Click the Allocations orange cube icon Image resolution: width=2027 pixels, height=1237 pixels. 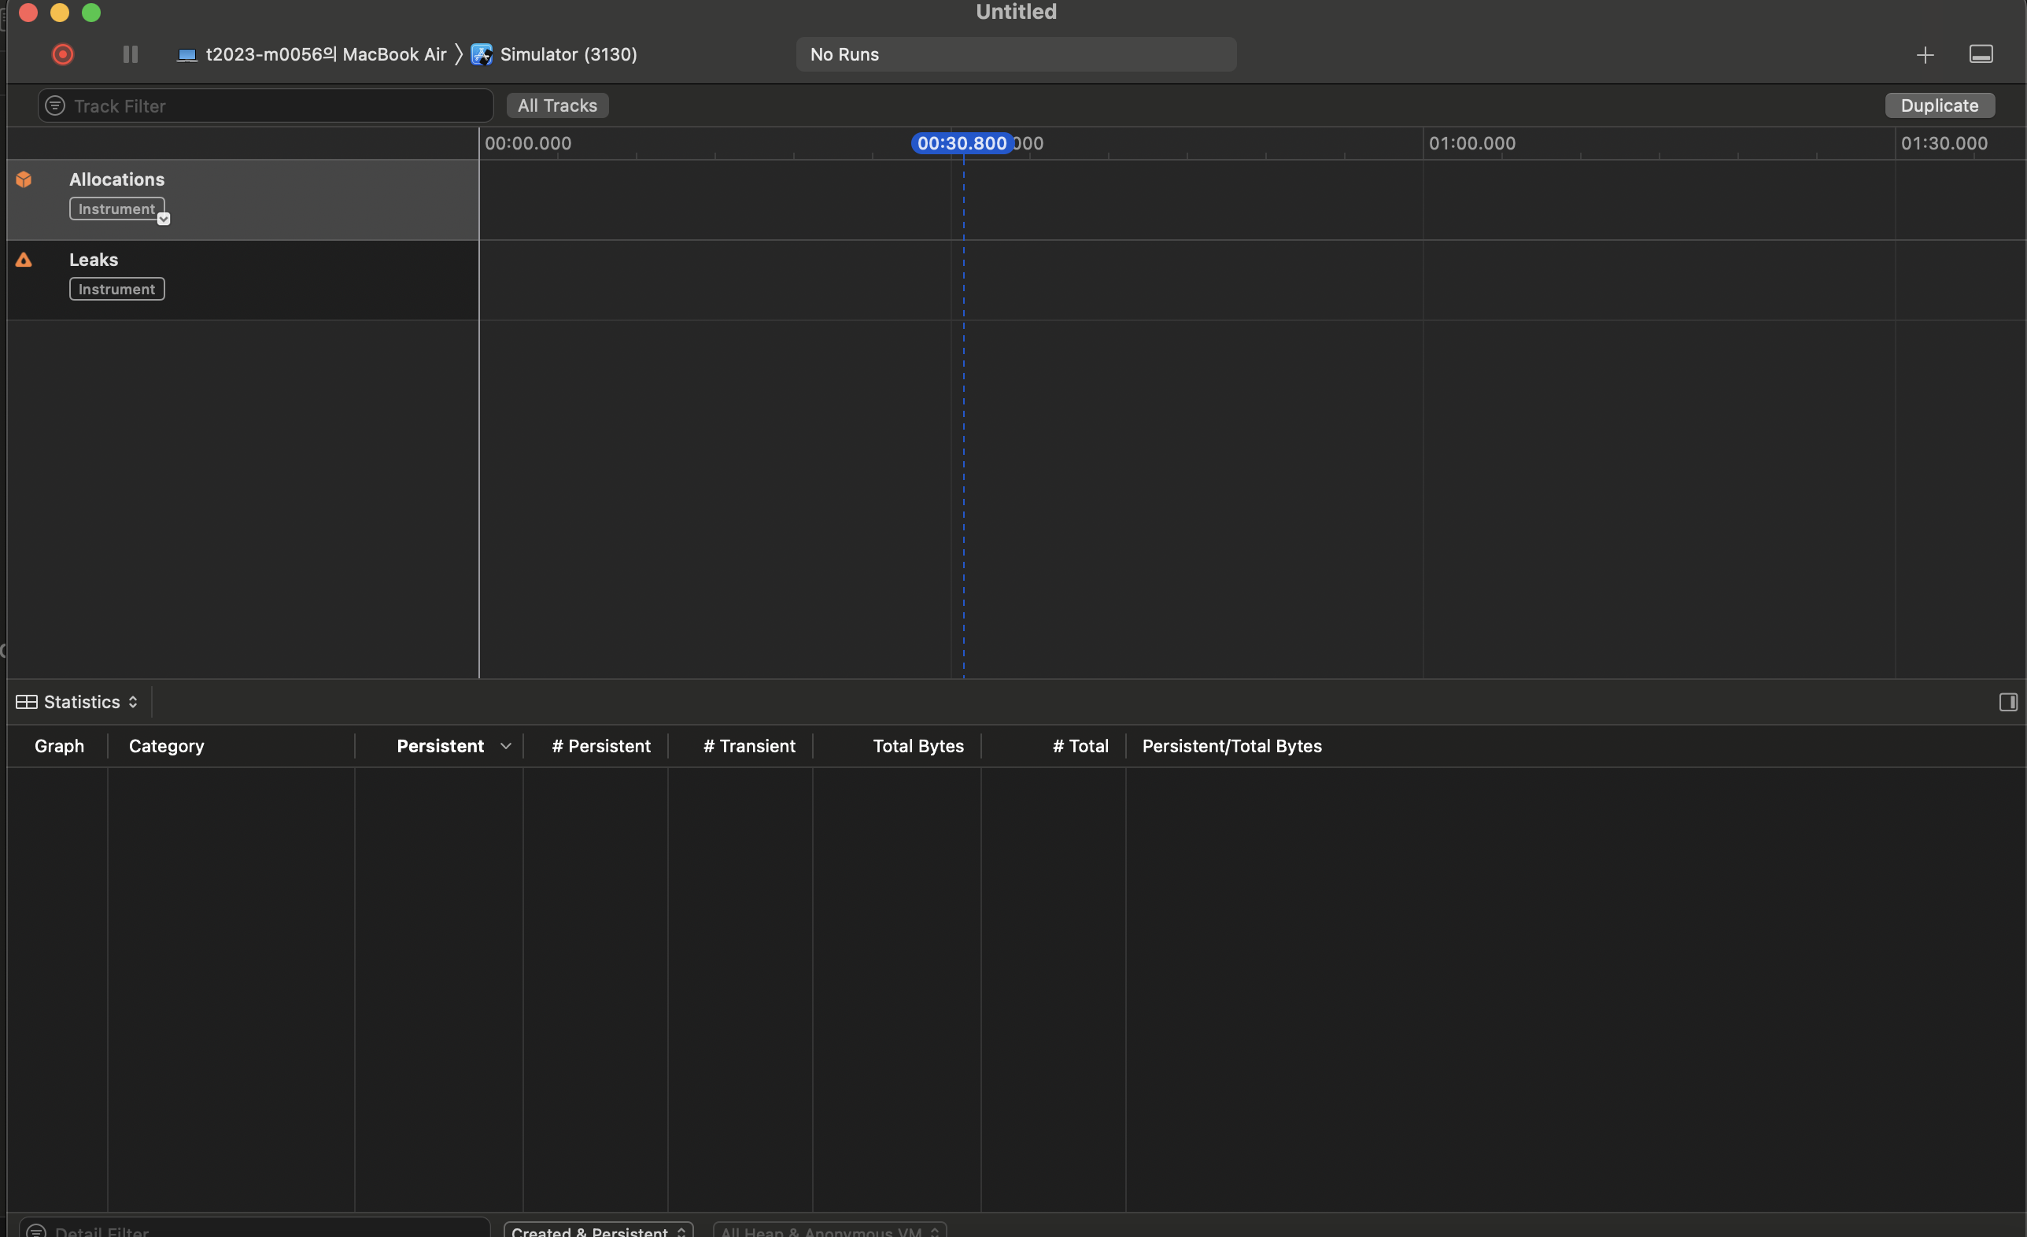(24, 179)
